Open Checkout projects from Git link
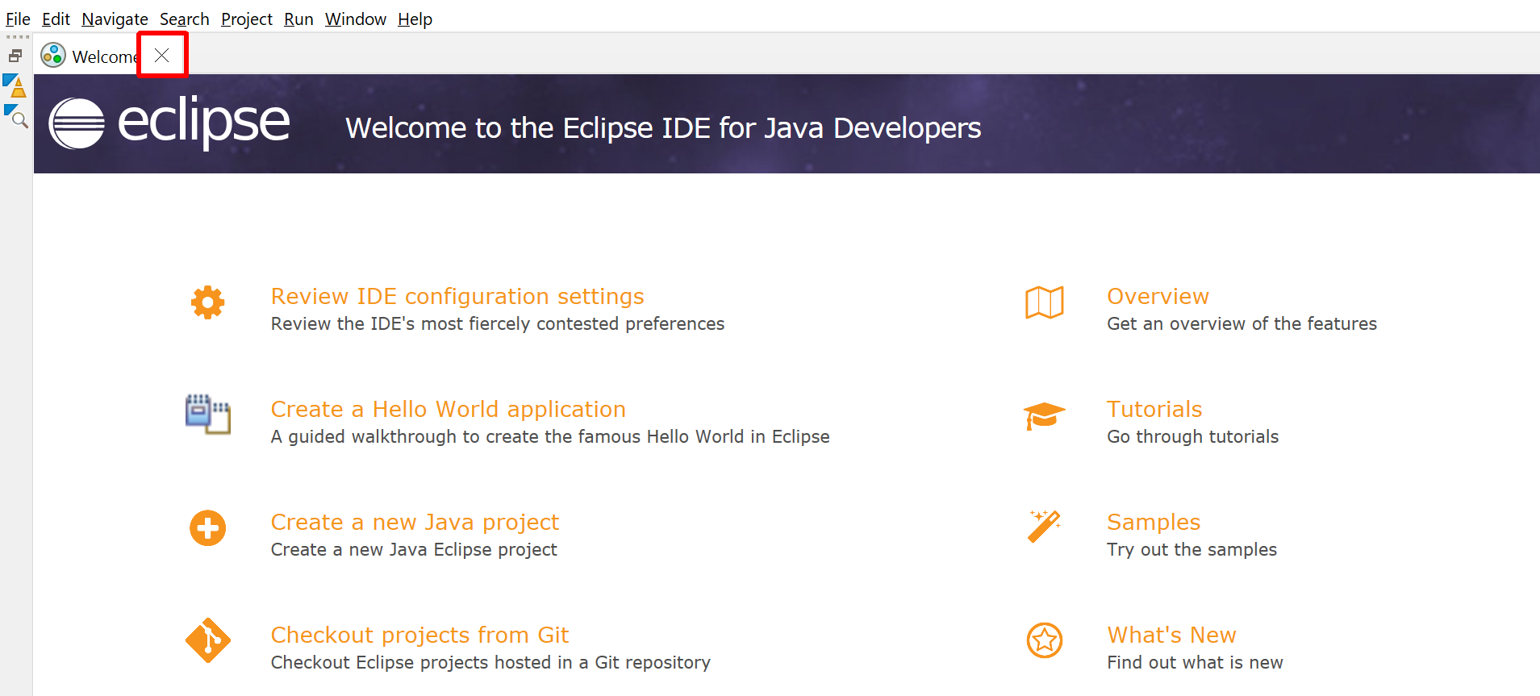 (x=419, y=635)
